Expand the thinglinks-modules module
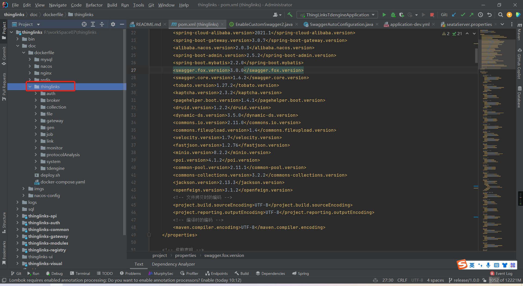Screen dimensions: 523x286 click(x=18, y=243)
